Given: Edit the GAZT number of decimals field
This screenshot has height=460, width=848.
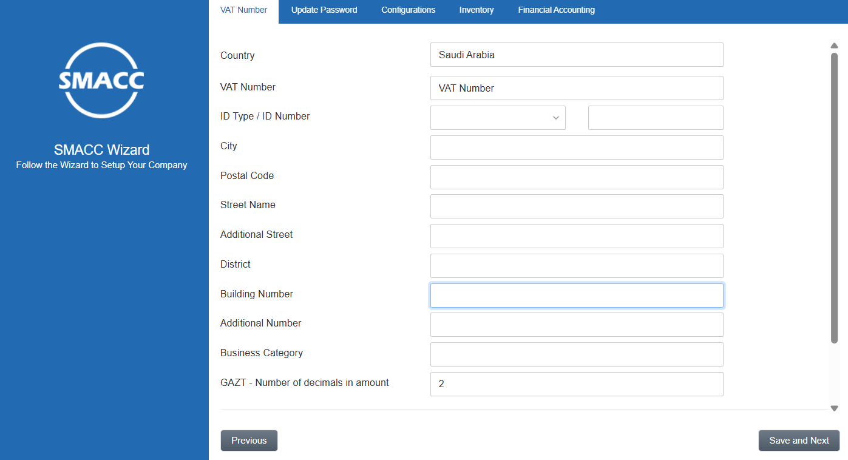Looking at the screenshot, I should tap(576, 384).
